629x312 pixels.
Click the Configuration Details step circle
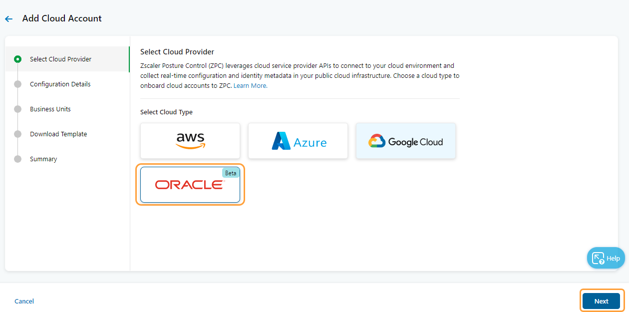point(18,84)
